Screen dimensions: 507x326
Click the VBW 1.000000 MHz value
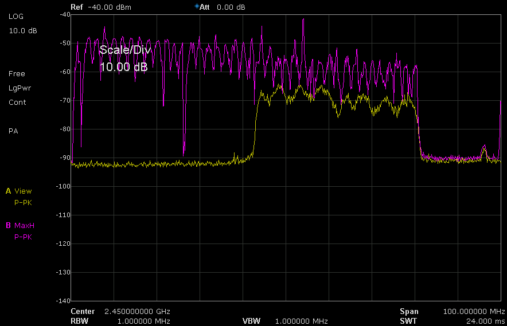click(301, 321)
